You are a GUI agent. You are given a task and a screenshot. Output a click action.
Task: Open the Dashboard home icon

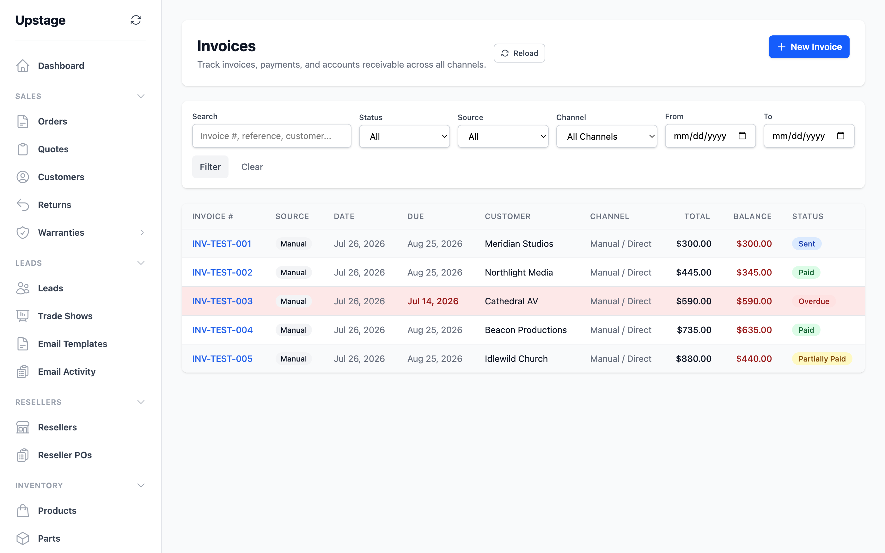(23, 66)
